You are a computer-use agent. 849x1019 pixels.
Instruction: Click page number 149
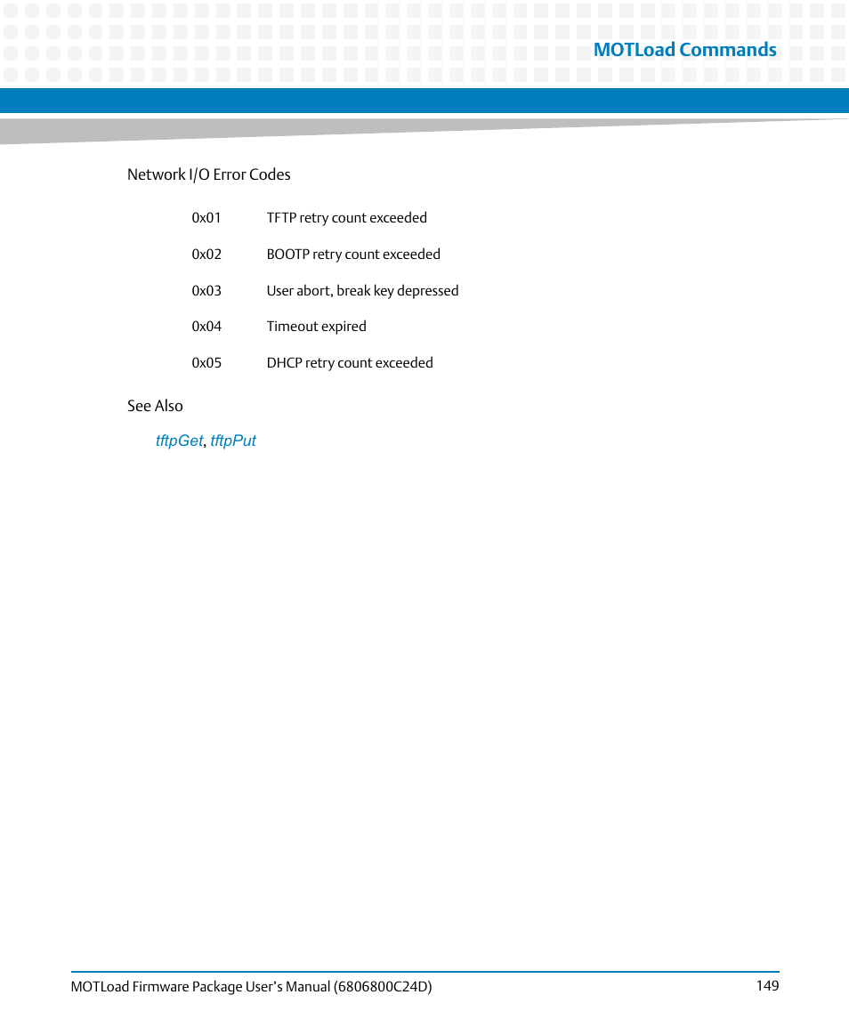point(767,986)
